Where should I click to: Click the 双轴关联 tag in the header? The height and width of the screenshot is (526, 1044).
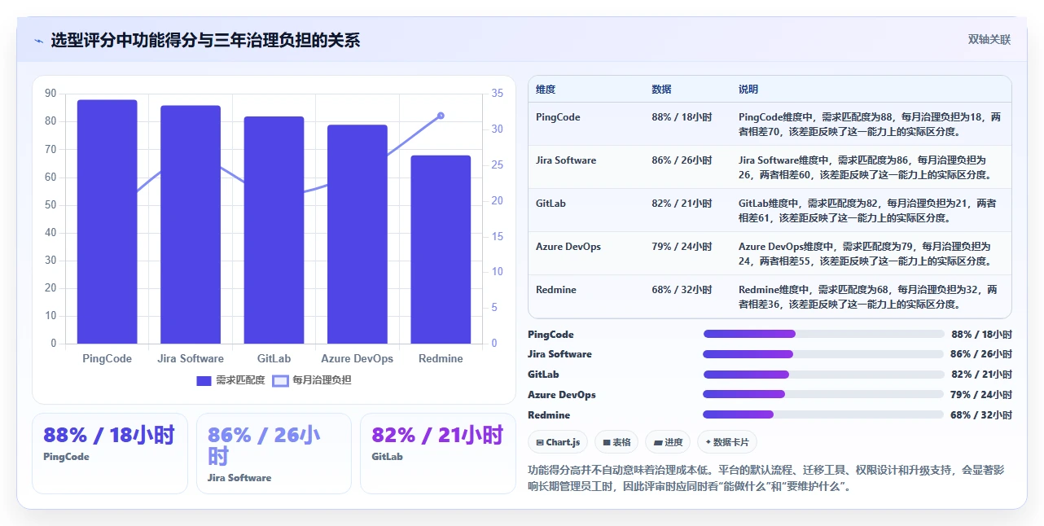pos(989,39)
